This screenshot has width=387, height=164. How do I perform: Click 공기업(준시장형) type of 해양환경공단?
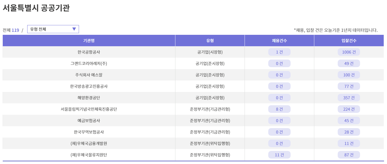coord(210,98)
